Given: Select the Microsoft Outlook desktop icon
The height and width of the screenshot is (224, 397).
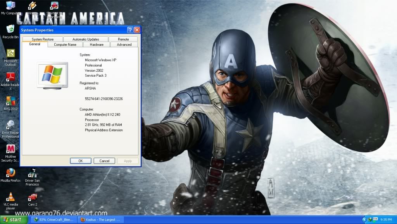Looking at the screenshot, I should point(10,57).
